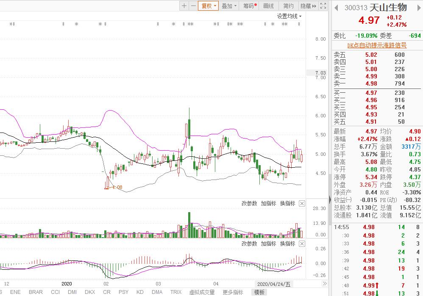The width and height of the screenshot is (423, 296).
Task: Switch to 简约 simple view
Action: tap(289, 6)
